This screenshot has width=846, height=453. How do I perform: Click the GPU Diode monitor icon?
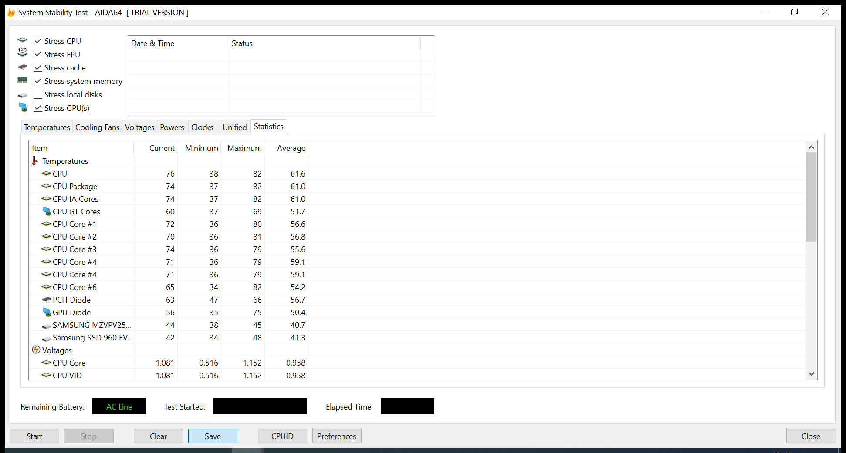click(47, 312)
